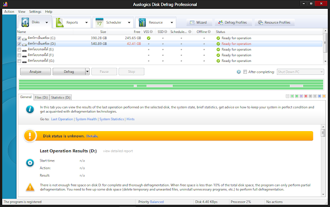Click the purple cluster map legend swatch
Screen dimensions: 330x207
pyautogui.click(x=301, y=96)
